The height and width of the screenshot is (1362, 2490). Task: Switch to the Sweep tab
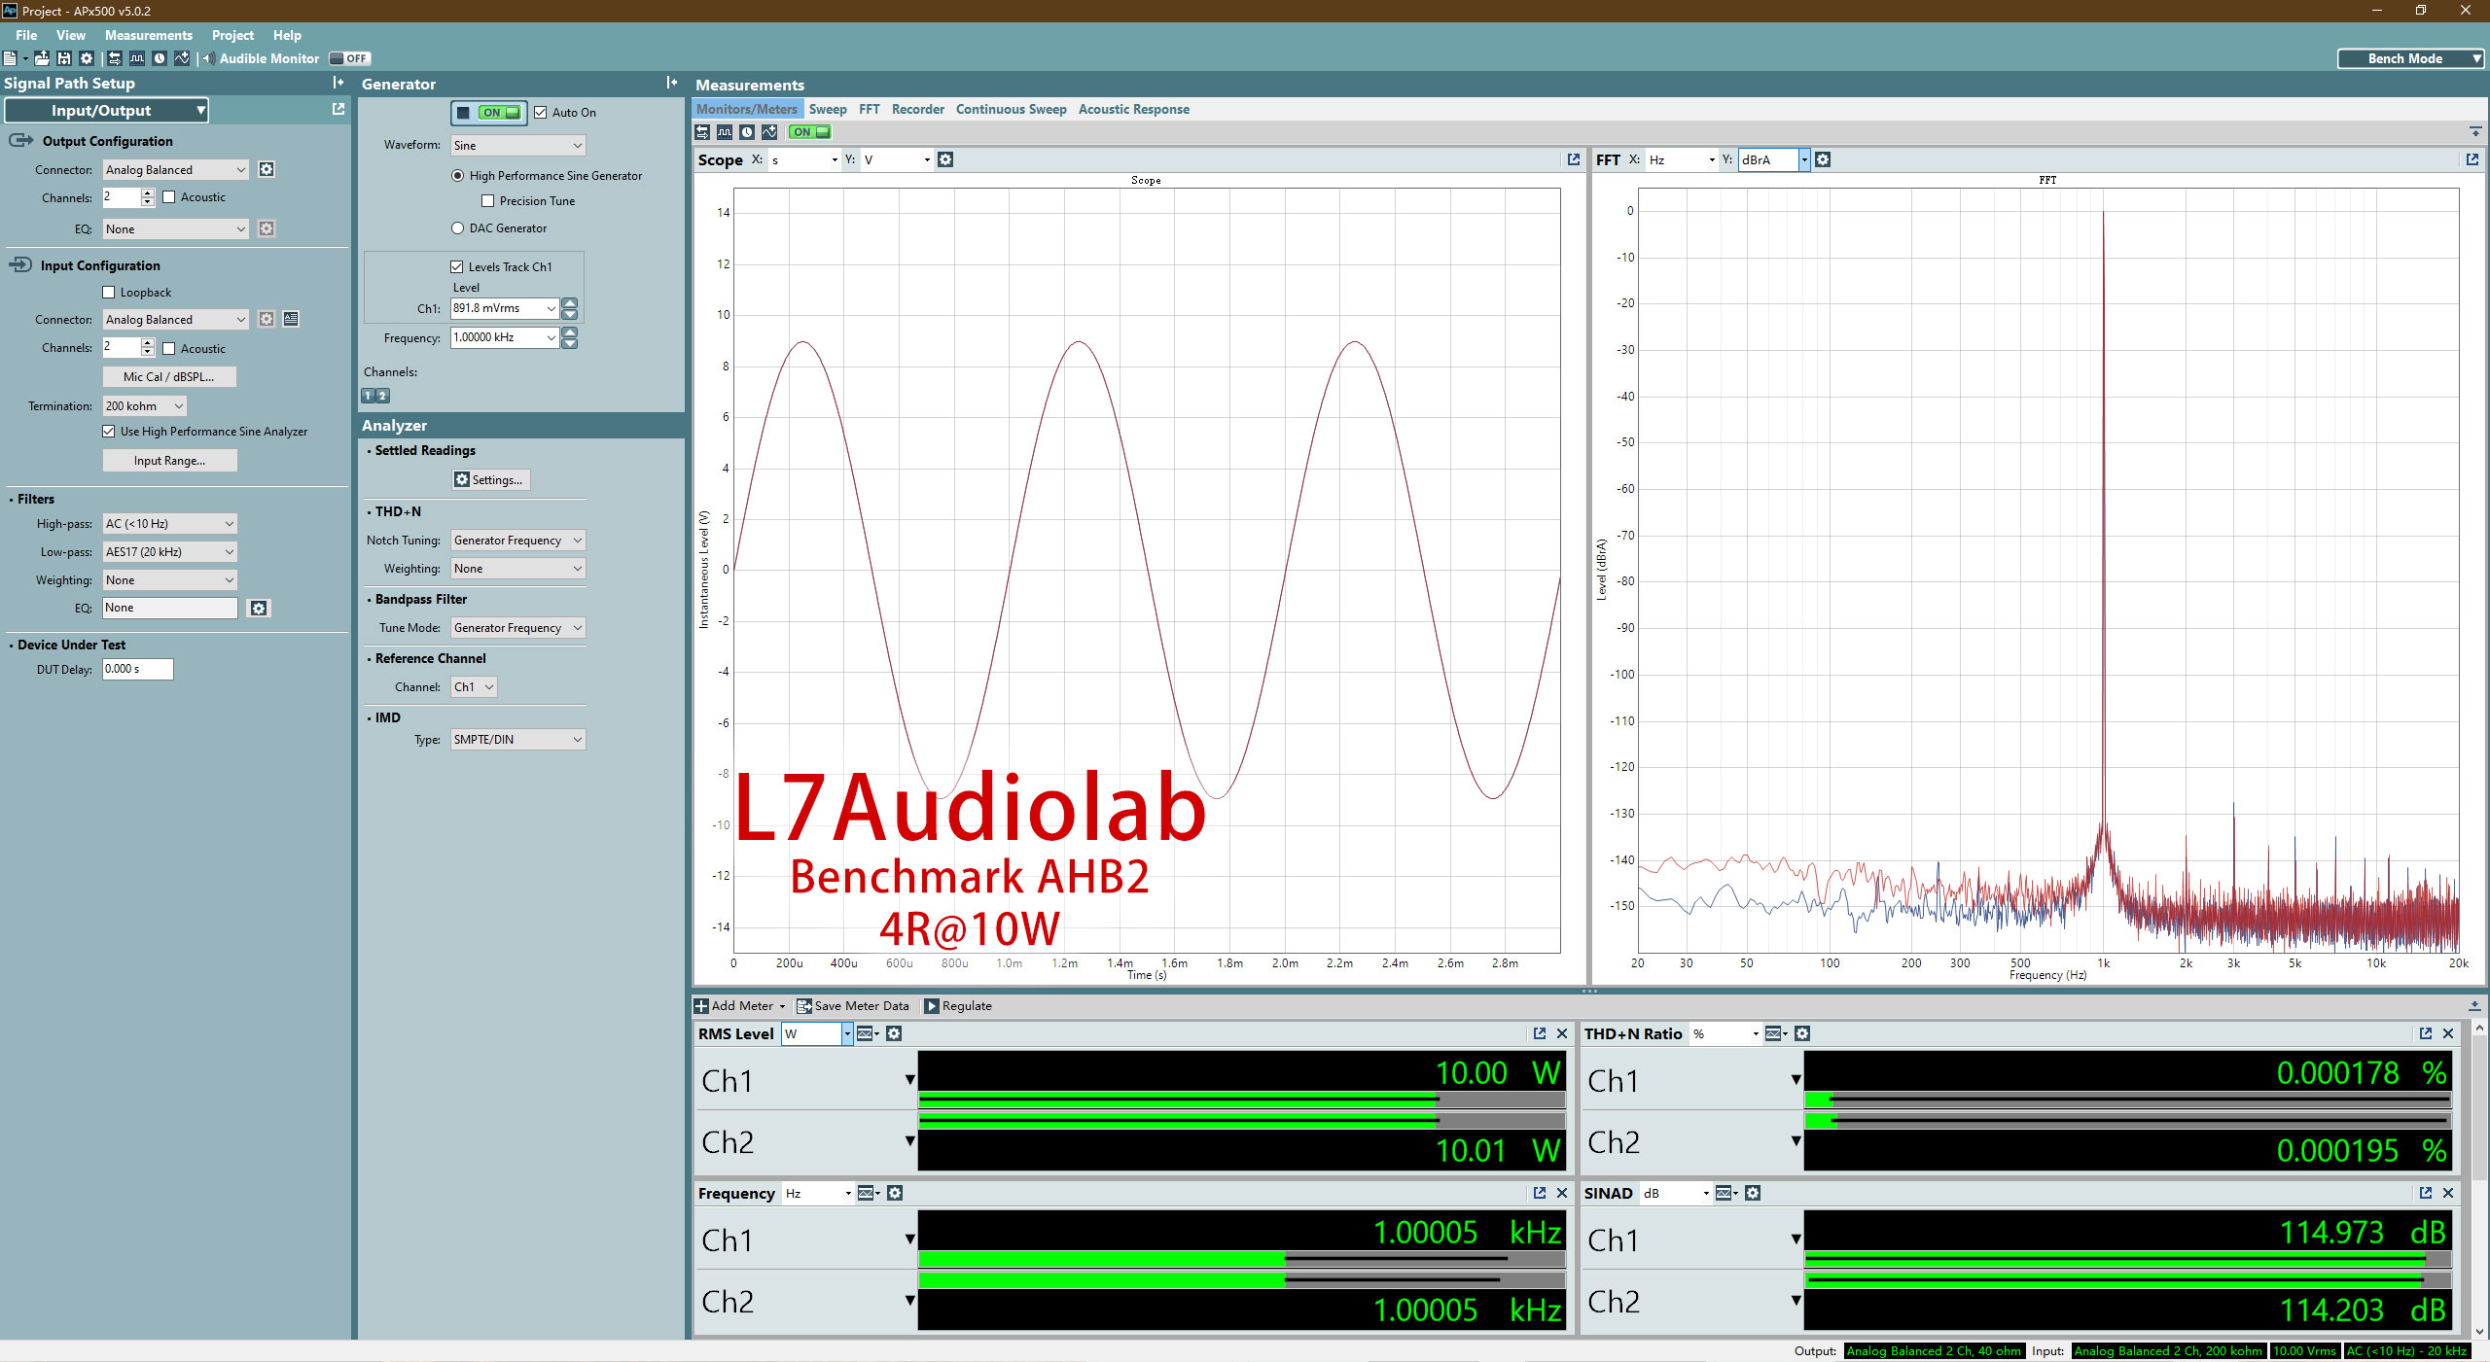click(828, 109)
